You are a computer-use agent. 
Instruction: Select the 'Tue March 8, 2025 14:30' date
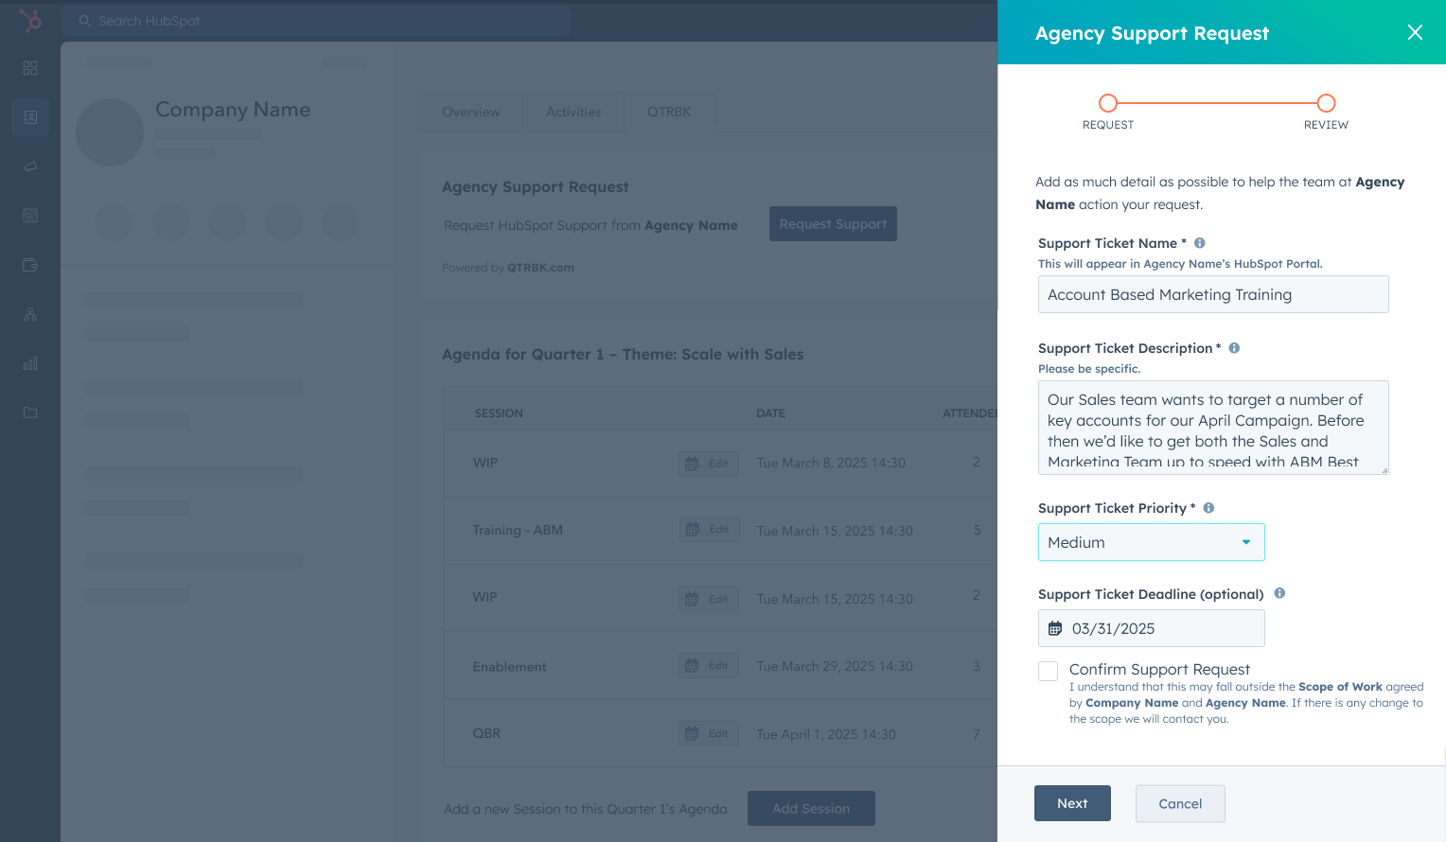coord(831,463)
